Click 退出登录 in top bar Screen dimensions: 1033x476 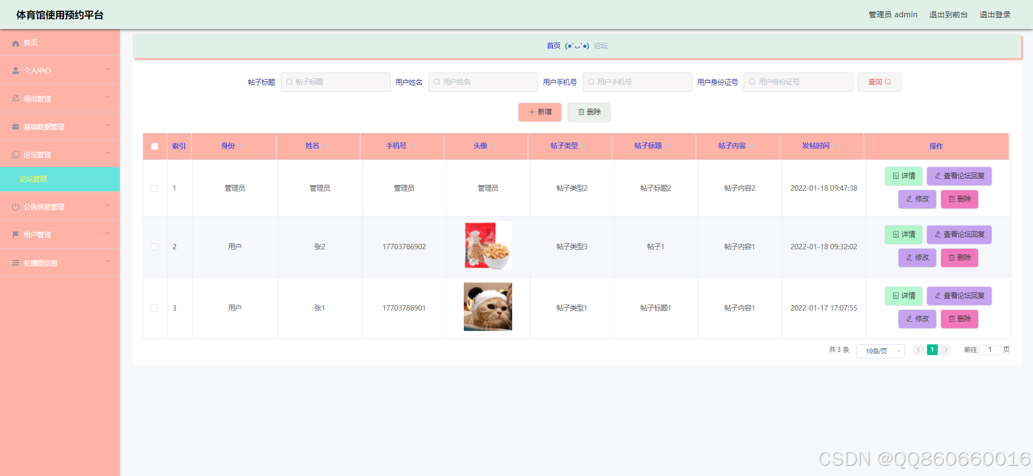995,15
